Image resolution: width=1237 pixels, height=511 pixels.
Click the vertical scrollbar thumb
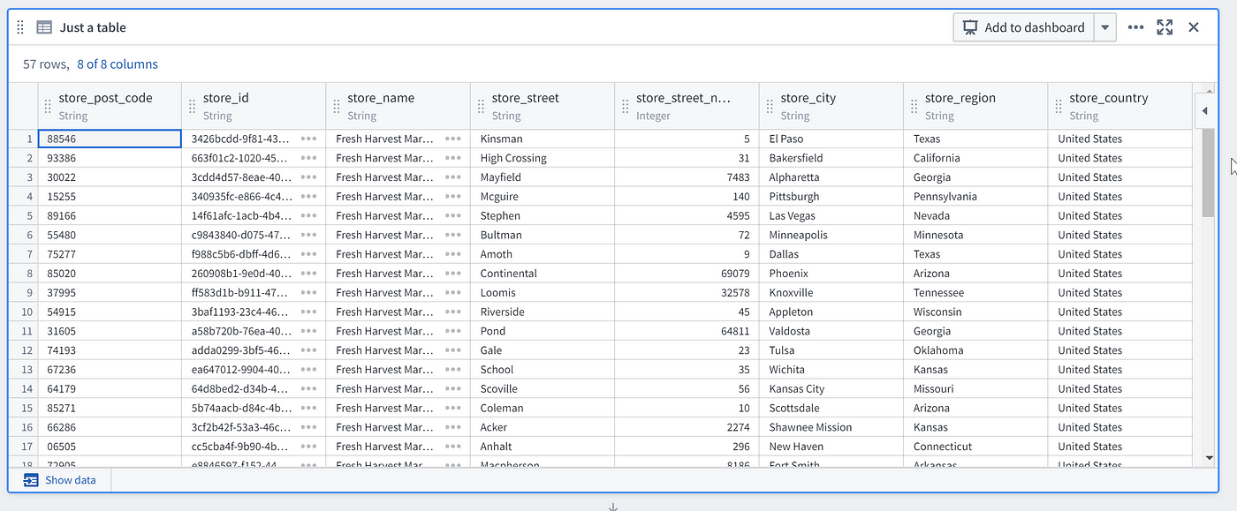(1209, 173)
